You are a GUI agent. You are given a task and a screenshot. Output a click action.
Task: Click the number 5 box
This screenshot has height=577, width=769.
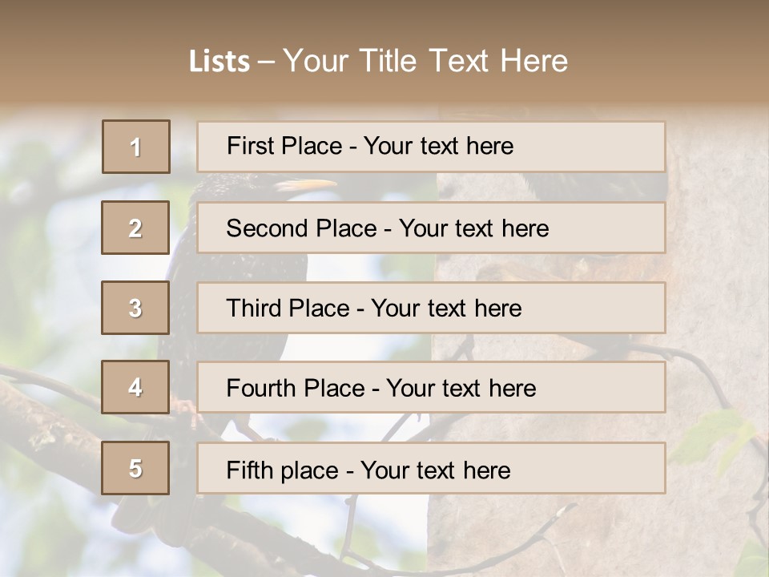135,467
